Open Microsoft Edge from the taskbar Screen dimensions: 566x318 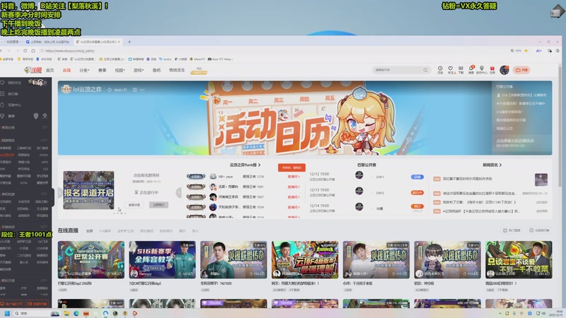coord(76,313)
